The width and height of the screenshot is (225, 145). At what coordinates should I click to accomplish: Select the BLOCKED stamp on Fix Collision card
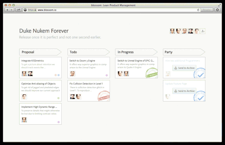point(104,96)
